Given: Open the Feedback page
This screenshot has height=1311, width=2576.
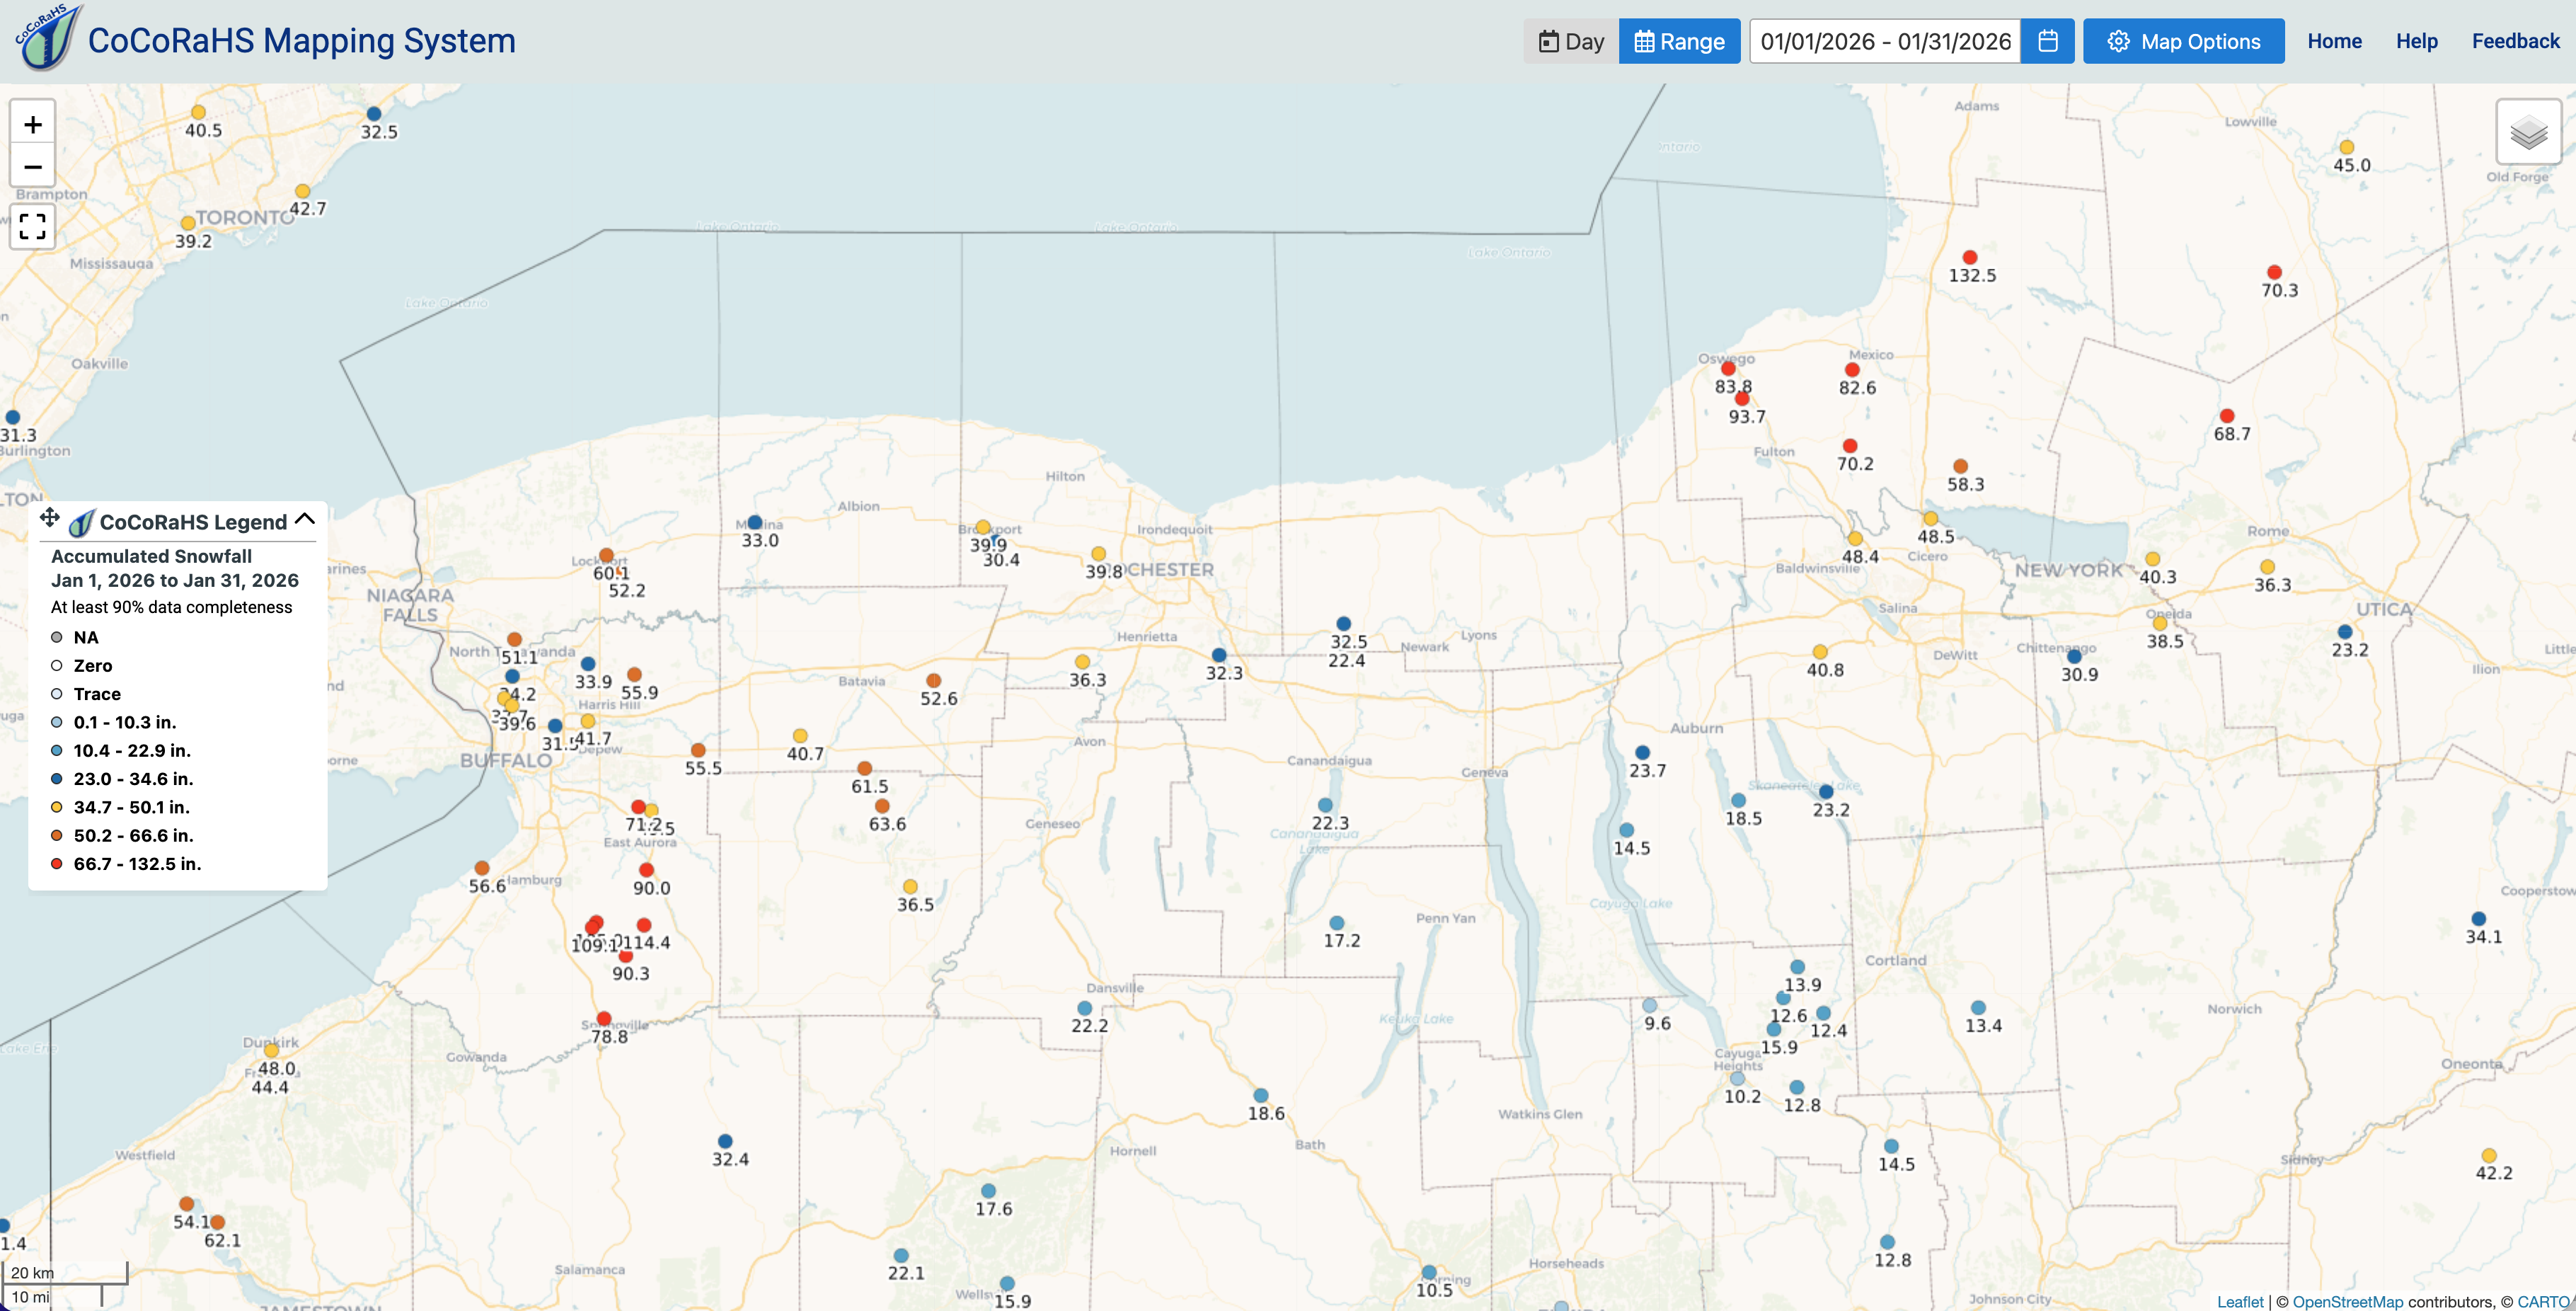Looking at the screenshot, I should (x=2516, y=41).
